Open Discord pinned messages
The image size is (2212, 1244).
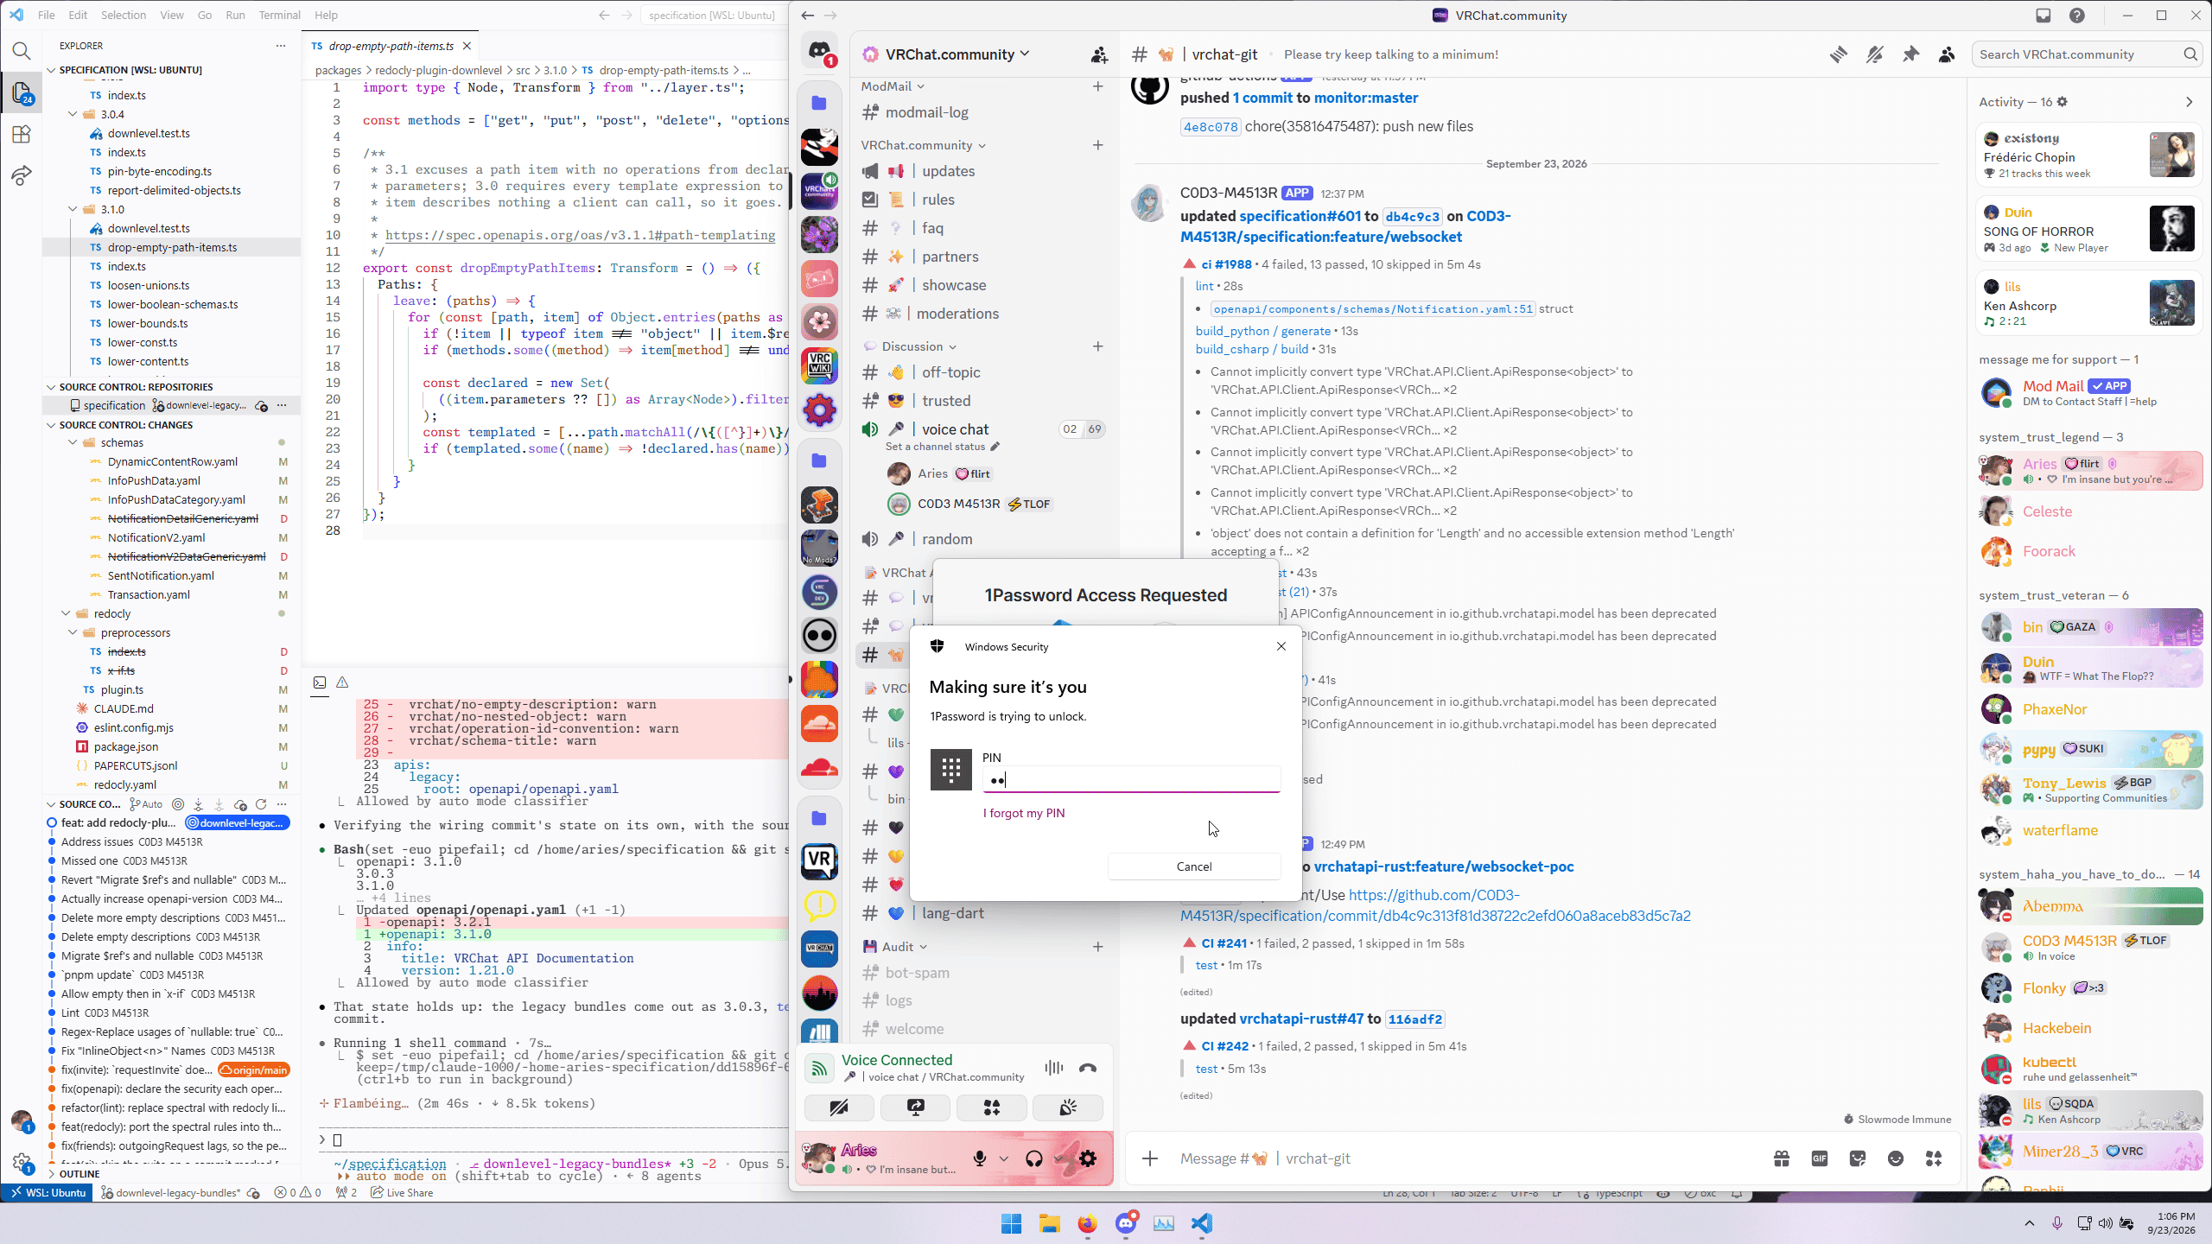pos(1910,54)
